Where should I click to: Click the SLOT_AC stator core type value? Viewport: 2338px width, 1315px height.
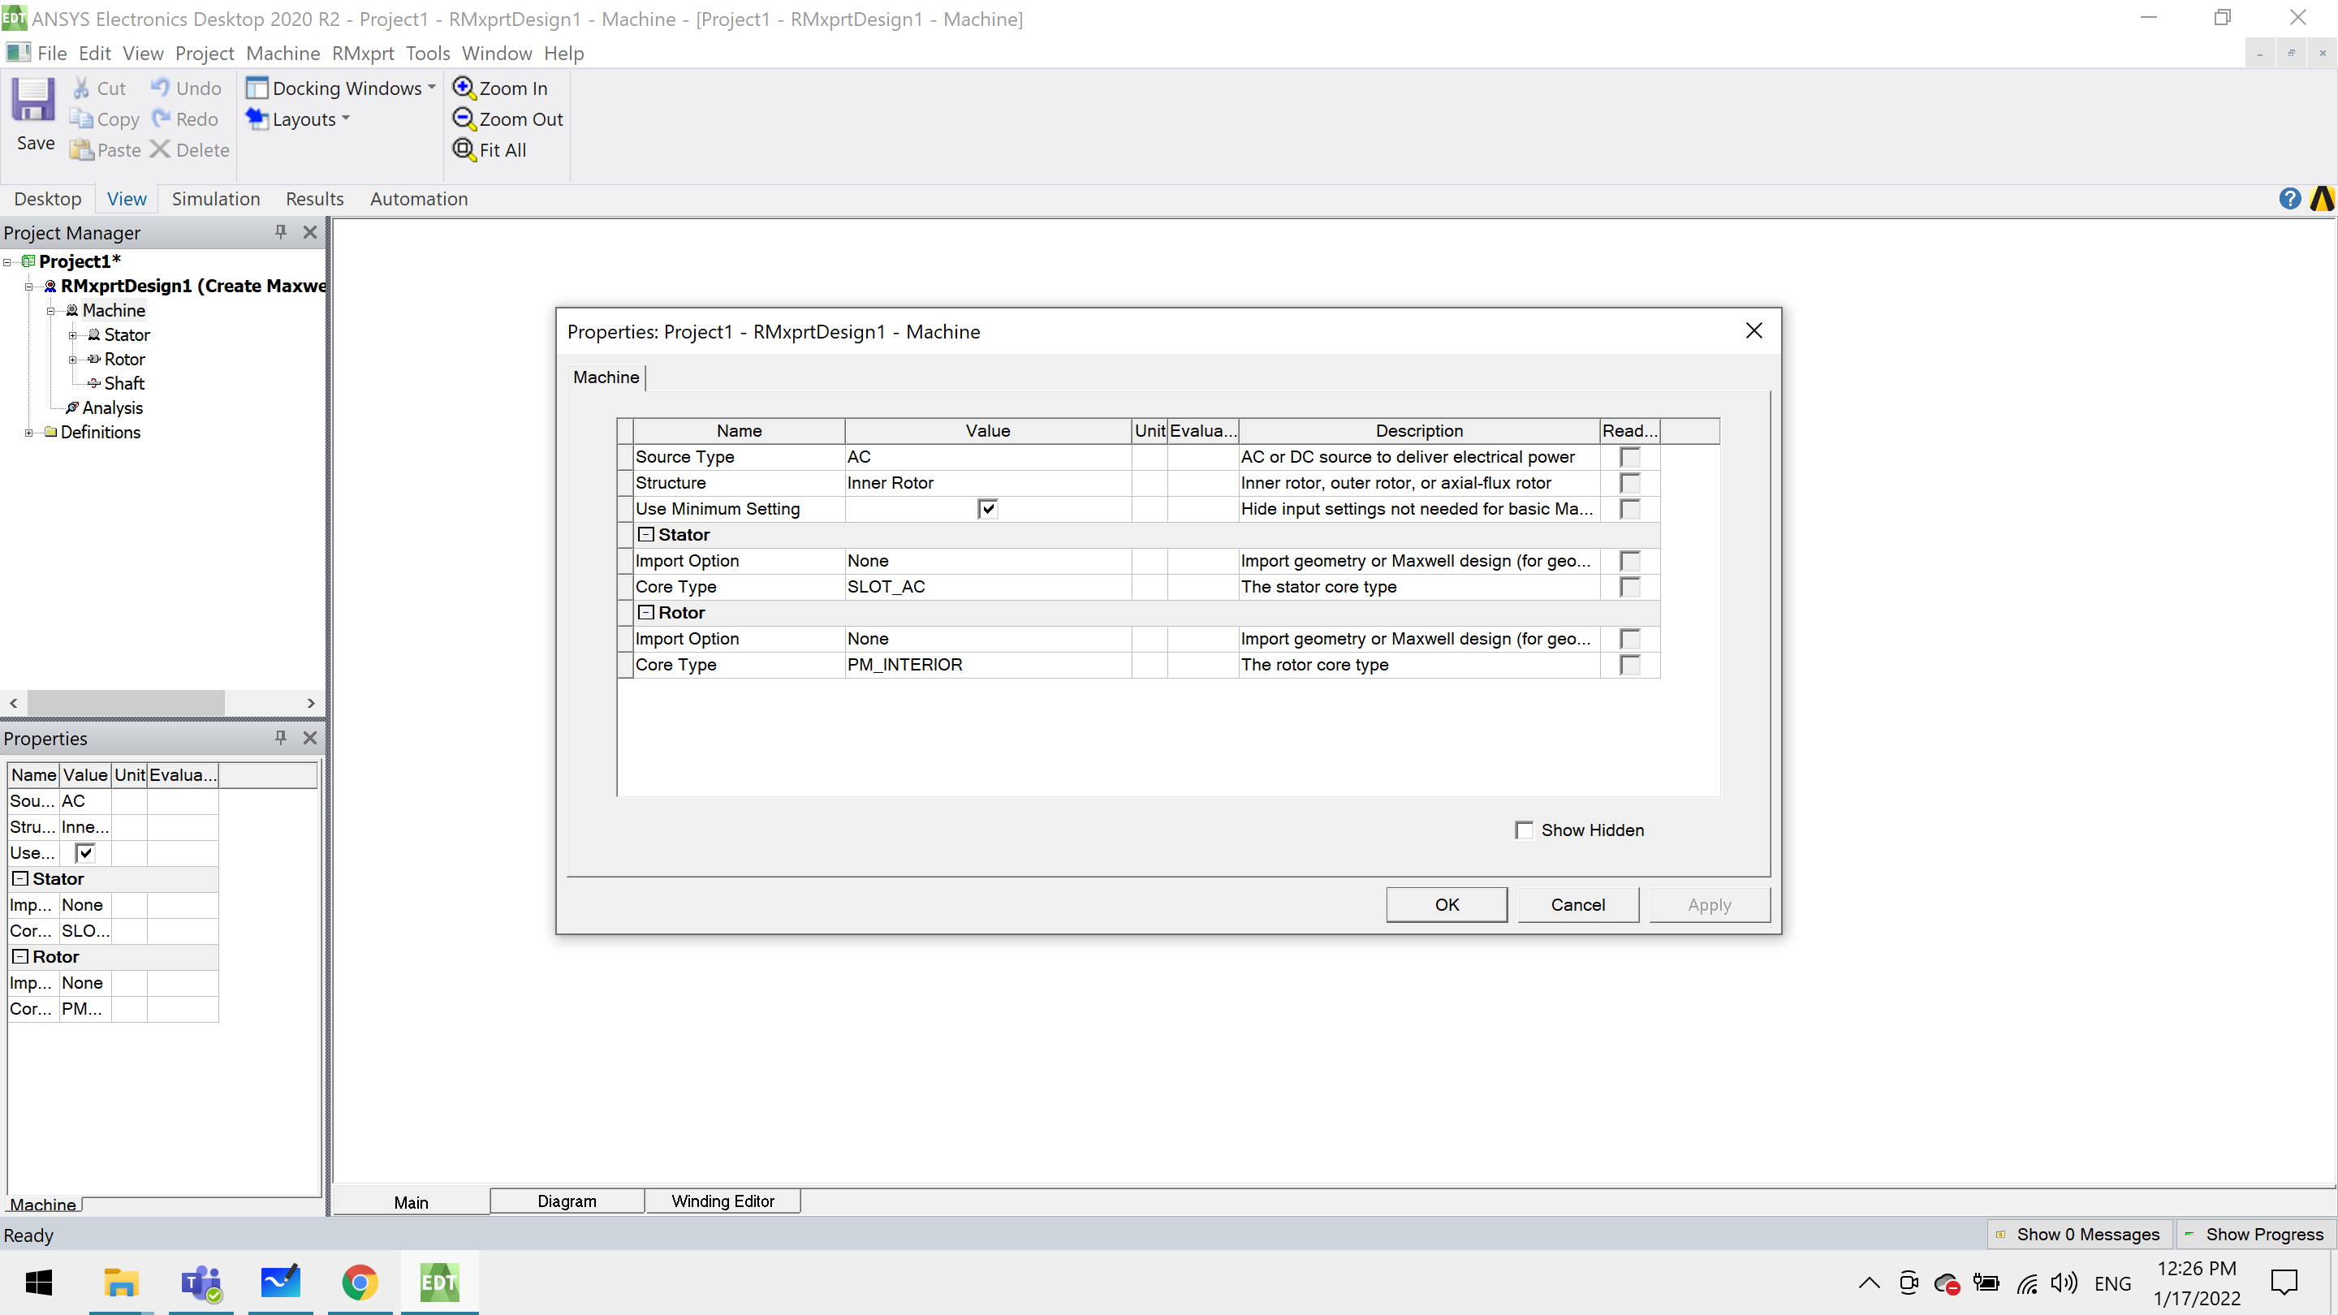coord(987,587)
